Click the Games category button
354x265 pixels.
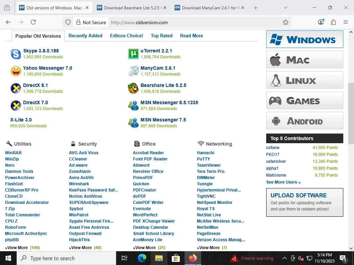tap(305, 100)
